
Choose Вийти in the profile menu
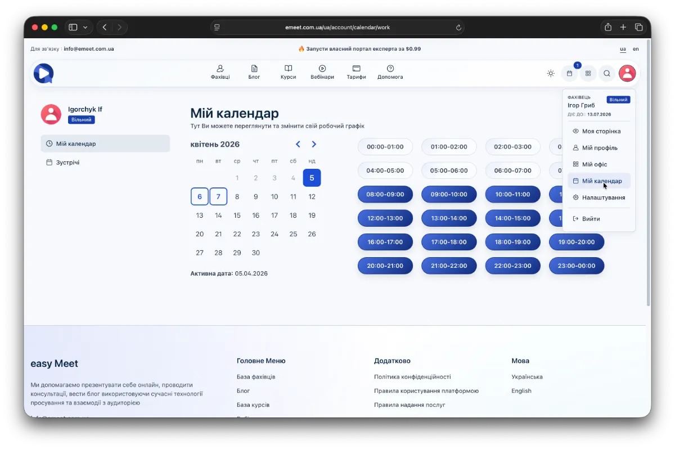click(x=591, y=219)
